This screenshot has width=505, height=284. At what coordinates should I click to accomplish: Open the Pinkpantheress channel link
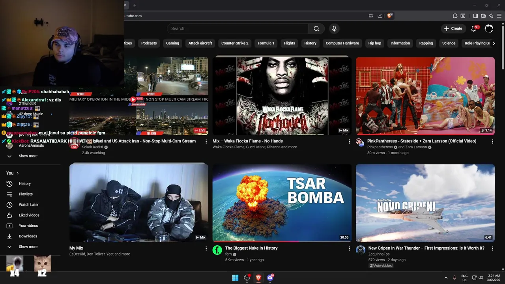380,147
